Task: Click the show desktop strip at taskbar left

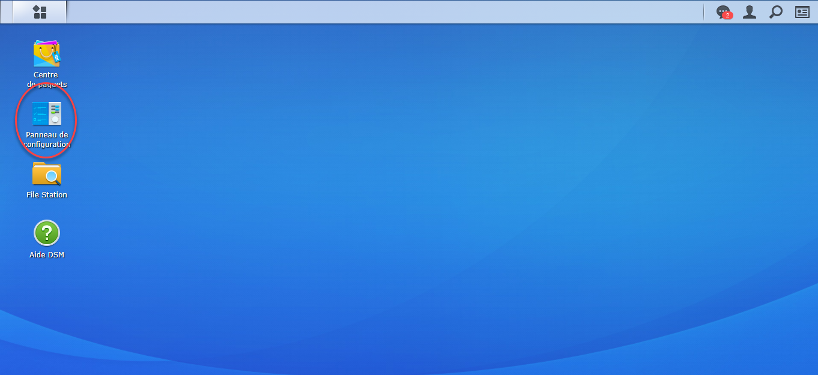Action: [x=7, y=12]
